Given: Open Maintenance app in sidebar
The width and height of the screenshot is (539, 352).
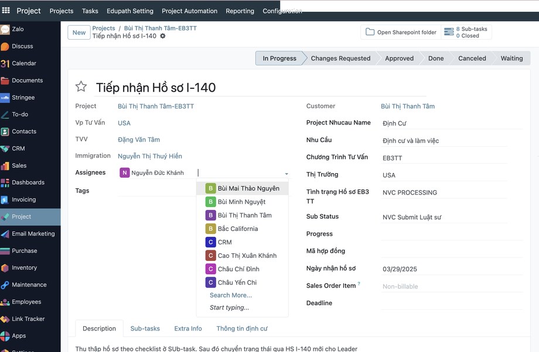Looking at the screenshot, I should point(30,285).
